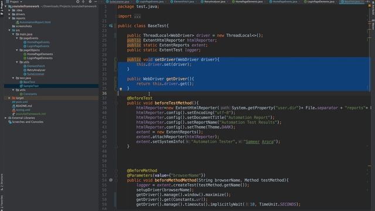
Task: Switch to ElementFetch.java tab
Action: [183, 1]
